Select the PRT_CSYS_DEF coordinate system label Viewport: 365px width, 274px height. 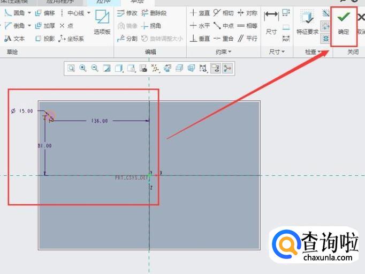coord(132,177)
